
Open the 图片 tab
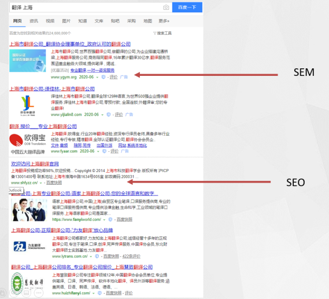click(66, 21)
